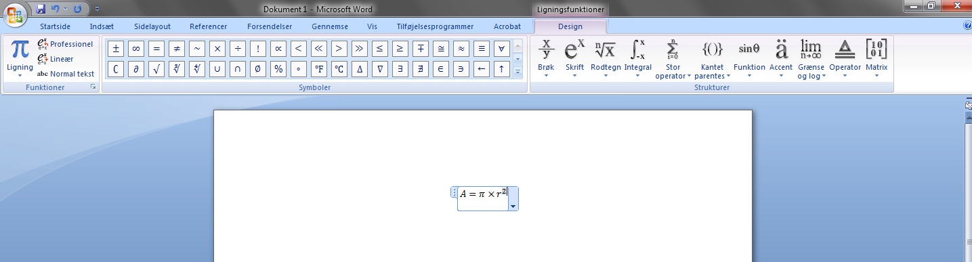
Task: Insert the not-equal symbol
Action: click(x=177, y=49)
